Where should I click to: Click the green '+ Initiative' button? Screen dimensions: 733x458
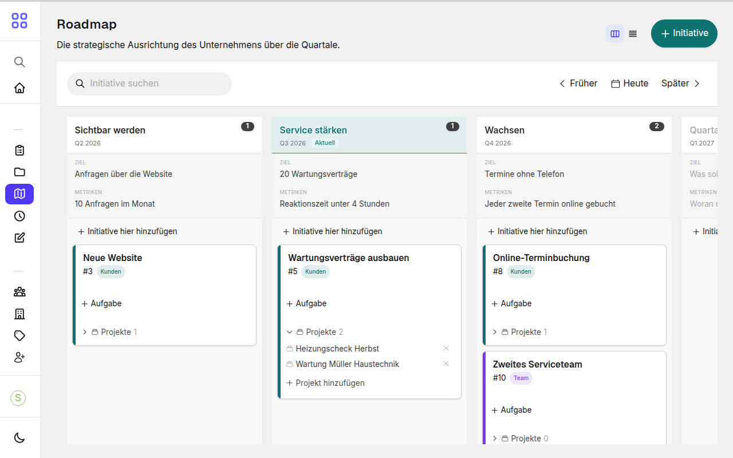[684, 34]
